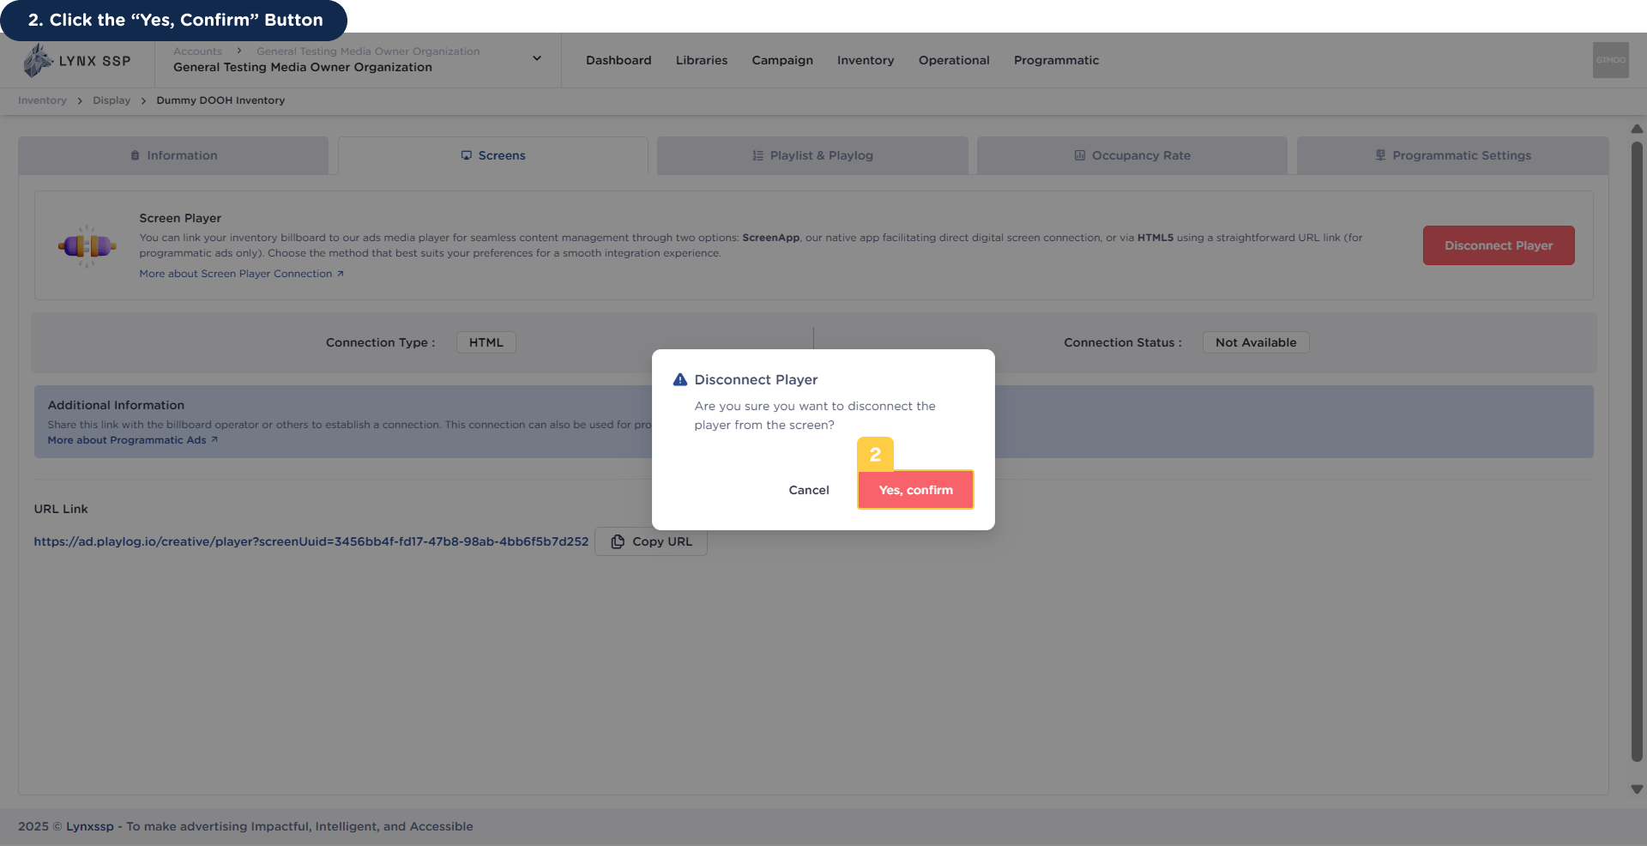Screen dimensions: 1647x846
Task: Click the copy icon in Copy URL
Action: coord(618,541)
